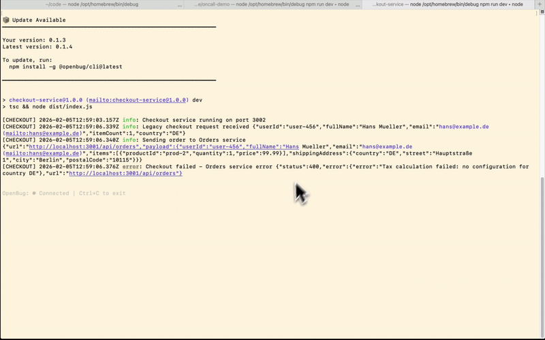Click the ellipsis indicator on the ~/code tab

tap(180, 5)
